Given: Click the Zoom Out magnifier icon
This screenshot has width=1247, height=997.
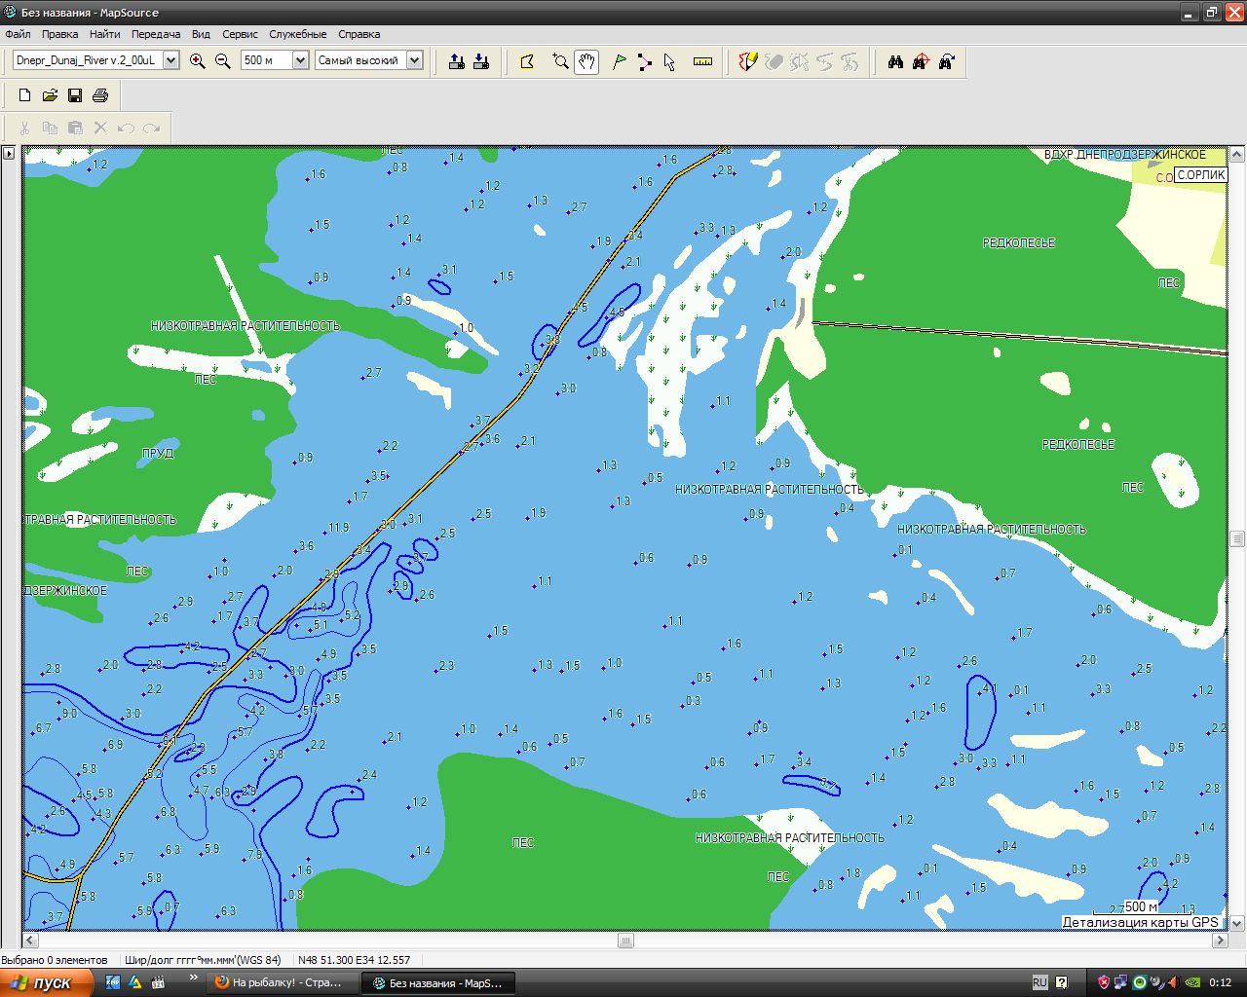Looking at the screenshot, I should (x=223, y=61).
